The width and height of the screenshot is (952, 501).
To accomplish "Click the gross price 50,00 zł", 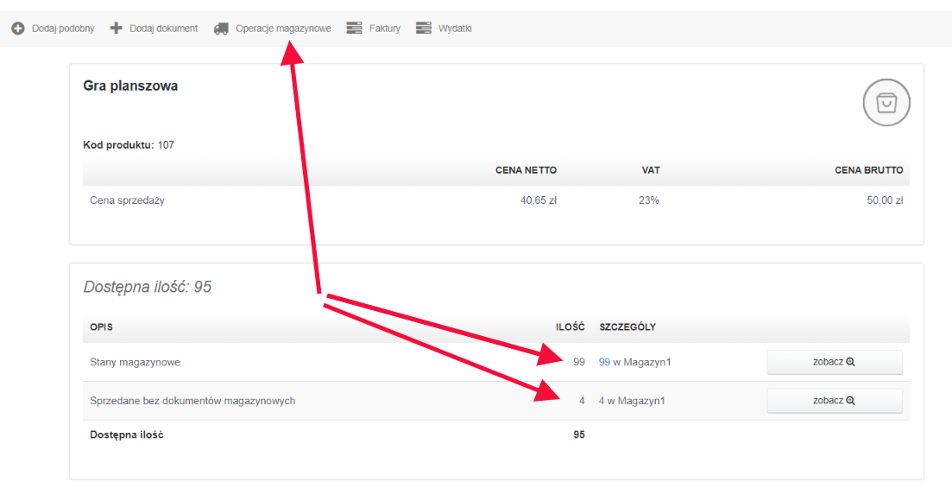I will pyautogui.click(x=885, y=200).
